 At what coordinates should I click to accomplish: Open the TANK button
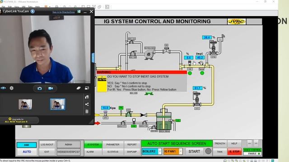pyautogui.click(x=220, y=152)
